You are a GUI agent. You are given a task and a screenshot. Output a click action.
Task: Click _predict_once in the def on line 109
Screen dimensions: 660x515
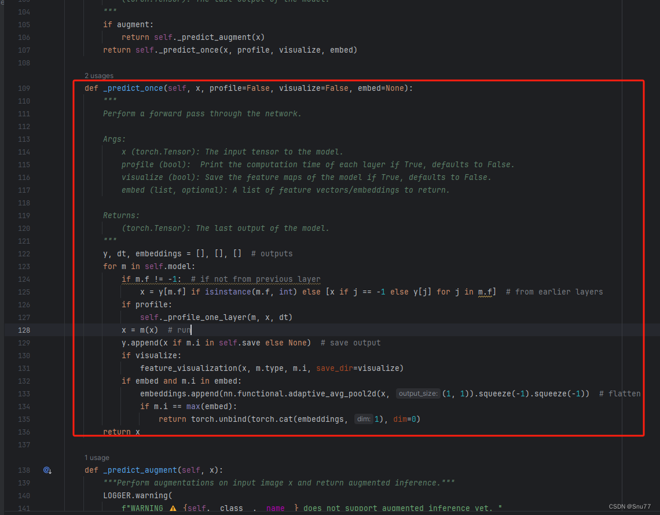click(133, 89)
